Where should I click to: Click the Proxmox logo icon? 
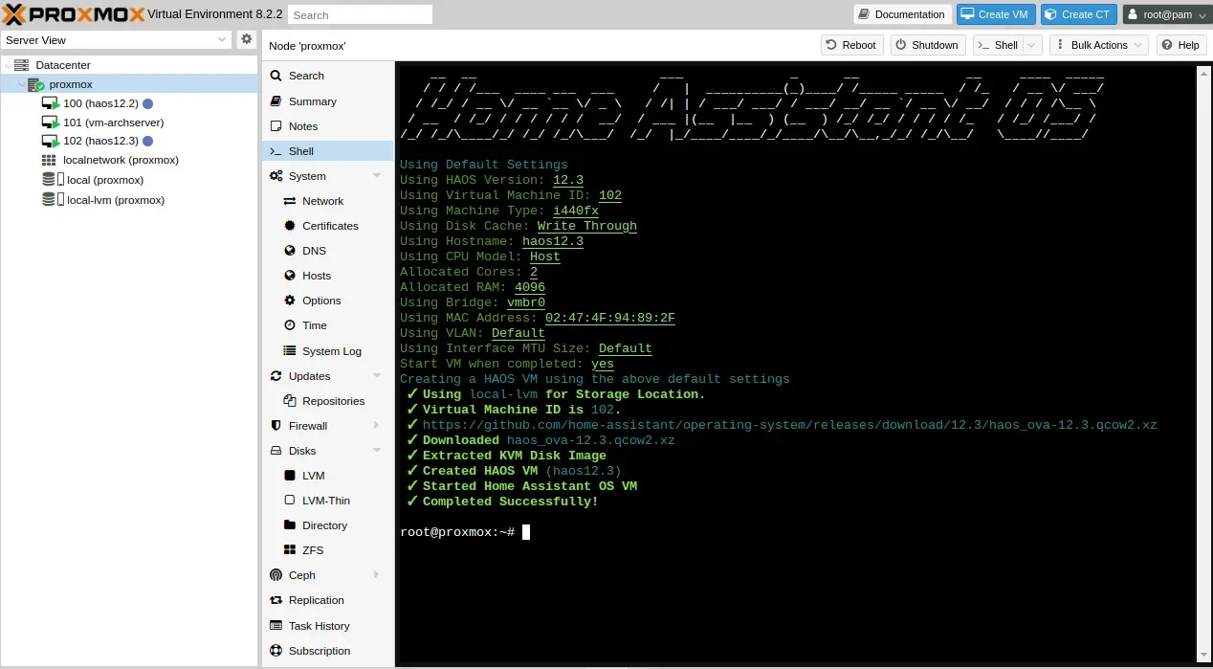[x=13, y=14]
